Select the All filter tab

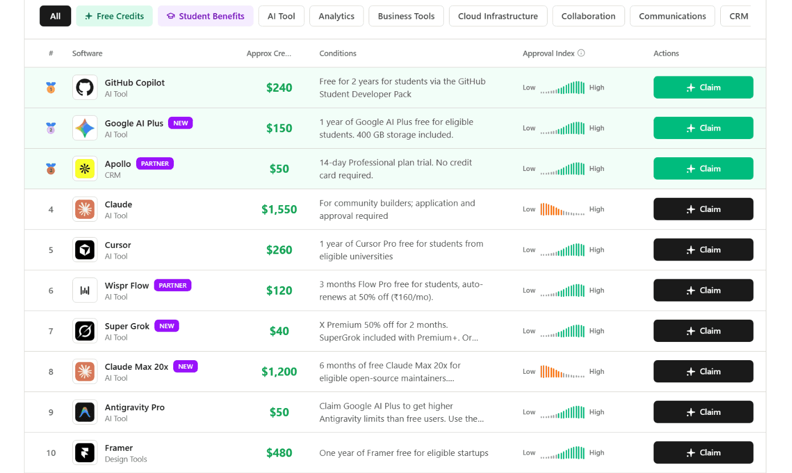pyautogui.click(x=55, y=16)
